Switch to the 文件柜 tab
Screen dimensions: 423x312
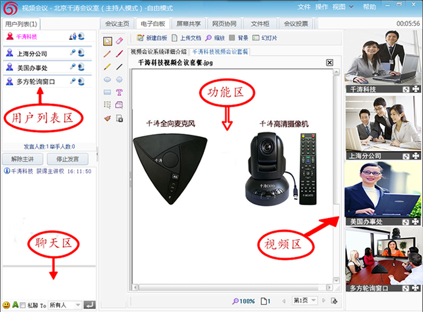click(x=260, y=23)
